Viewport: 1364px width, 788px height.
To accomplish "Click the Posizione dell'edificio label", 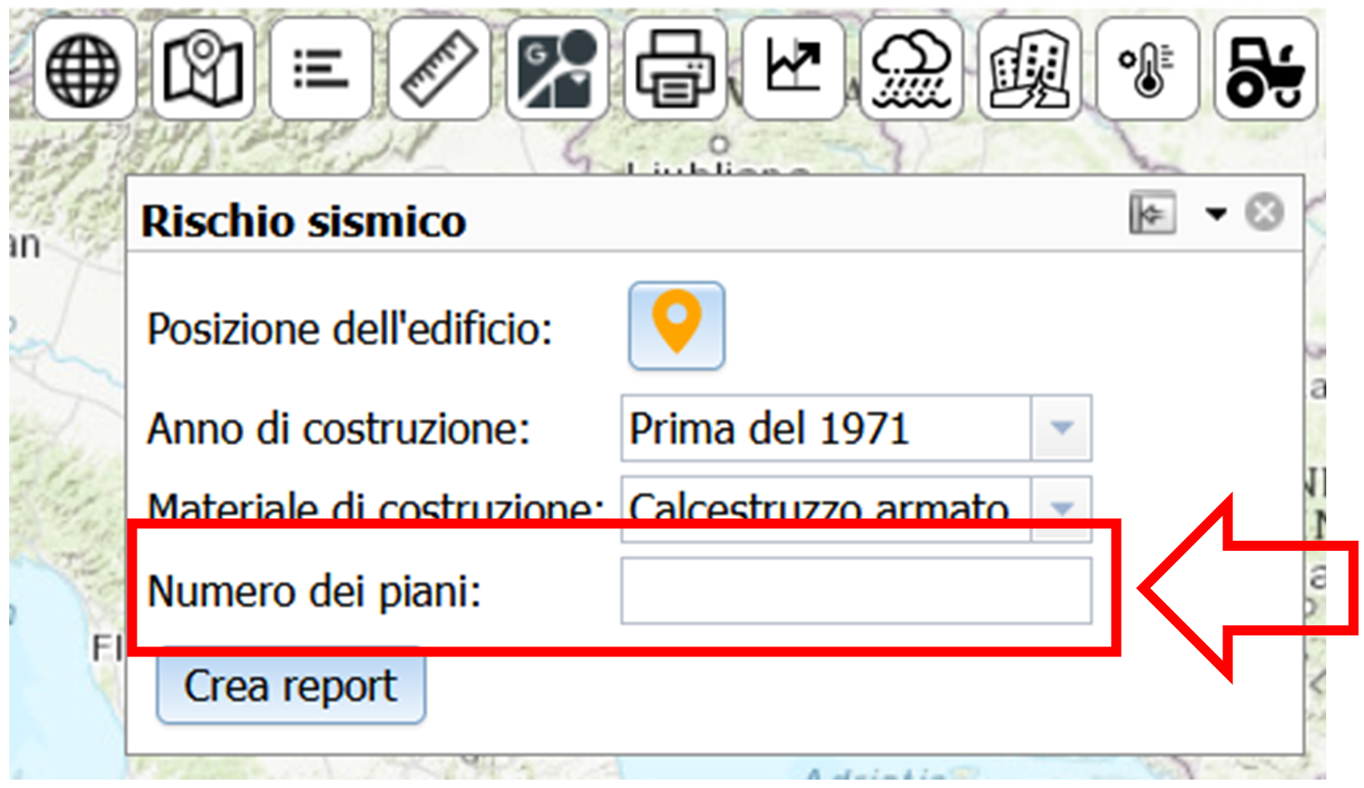I will click(350, 329).
